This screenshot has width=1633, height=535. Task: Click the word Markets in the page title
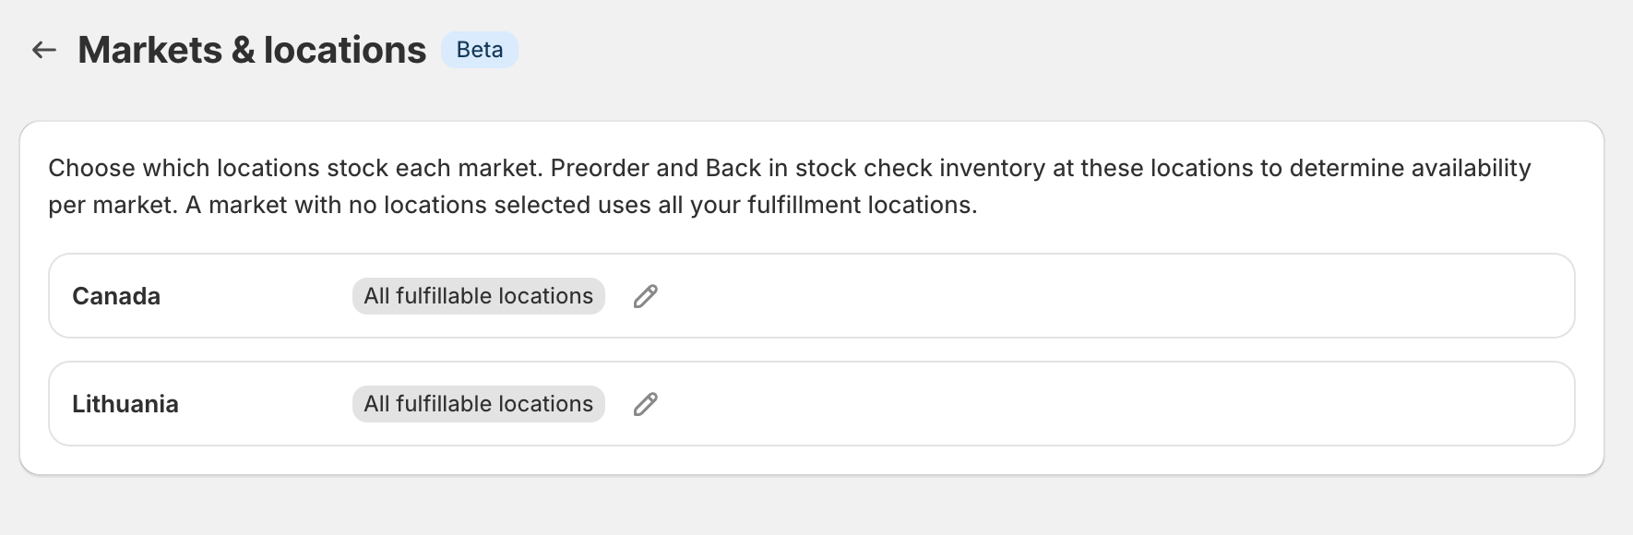pos(150,50)
